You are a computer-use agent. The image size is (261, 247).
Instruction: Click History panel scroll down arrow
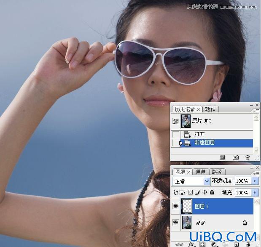click(256, 151)
